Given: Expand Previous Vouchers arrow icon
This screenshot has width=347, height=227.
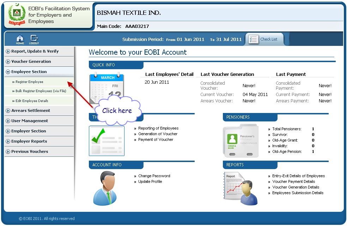Looking at the screenshot, I should tap(8, 151).
